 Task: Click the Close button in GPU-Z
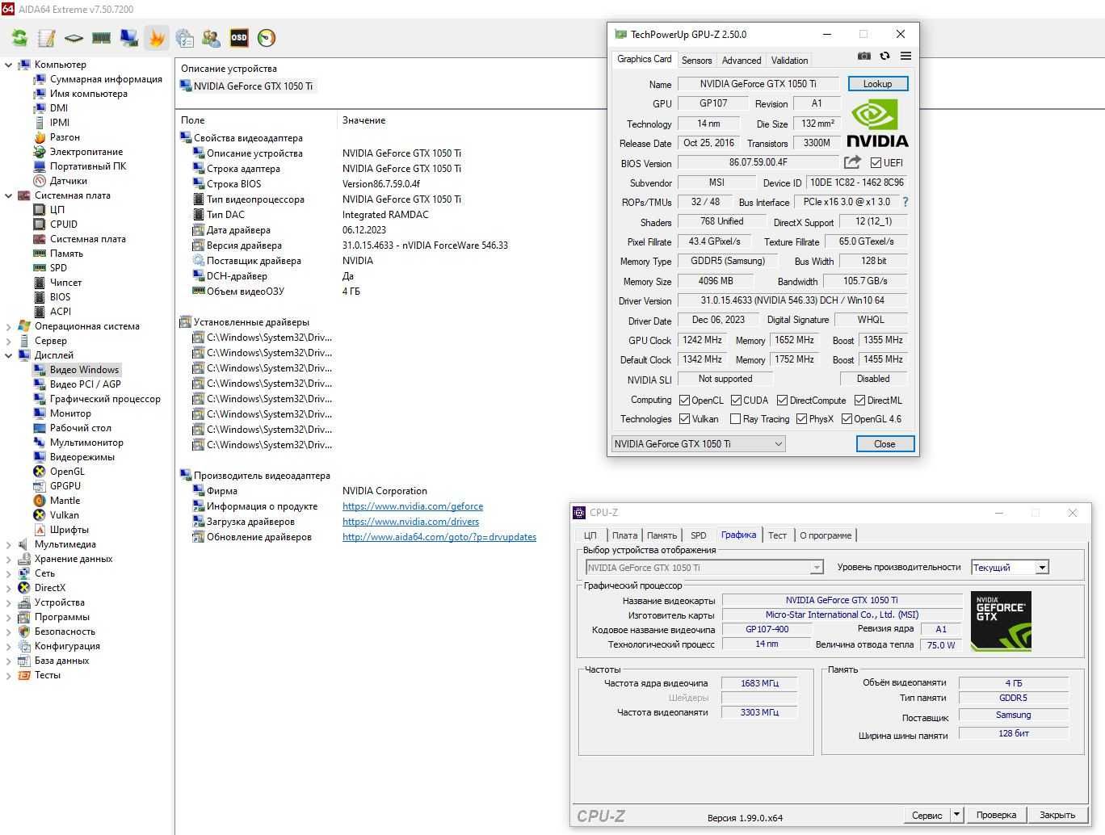[x=884, y=443]
